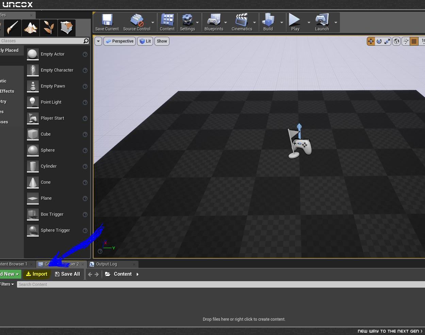425x335 pixels.
Task: Open Cinematics dropdown arrow
Action: click(x=255, y=22)
